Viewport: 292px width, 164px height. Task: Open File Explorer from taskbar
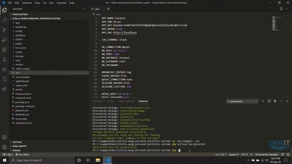(98, 160)
